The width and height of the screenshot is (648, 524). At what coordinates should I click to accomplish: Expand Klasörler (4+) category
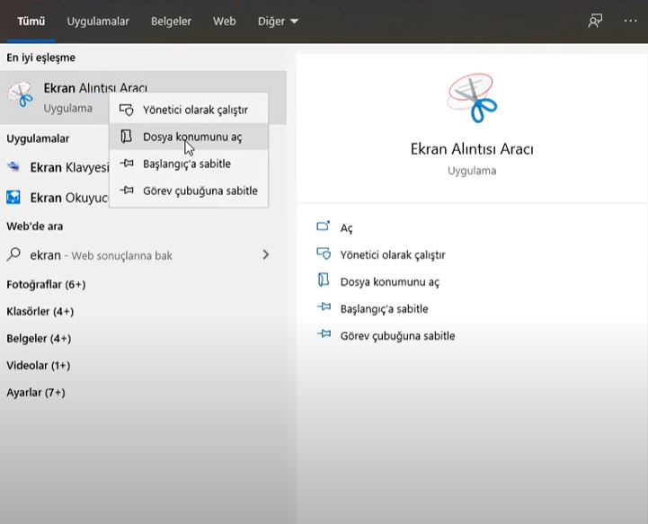(x=40, y=311)
